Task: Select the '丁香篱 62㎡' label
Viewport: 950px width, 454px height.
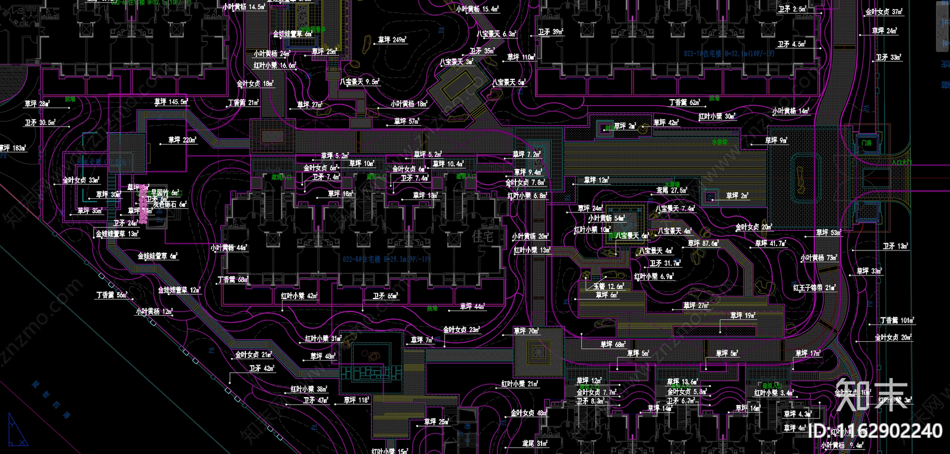Action: [x=685, y=103]
